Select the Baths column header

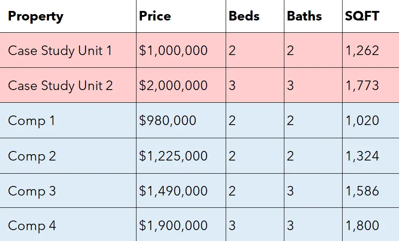[304, 16]
